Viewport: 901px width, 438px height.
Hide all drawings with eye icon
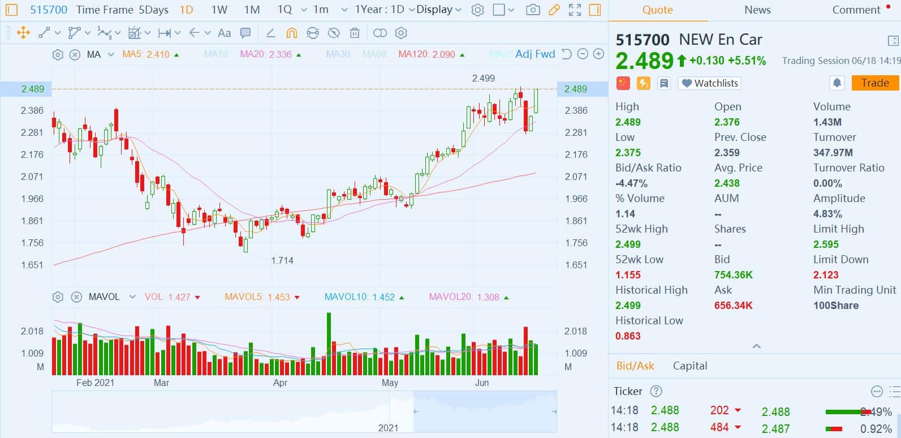(334, 33)
